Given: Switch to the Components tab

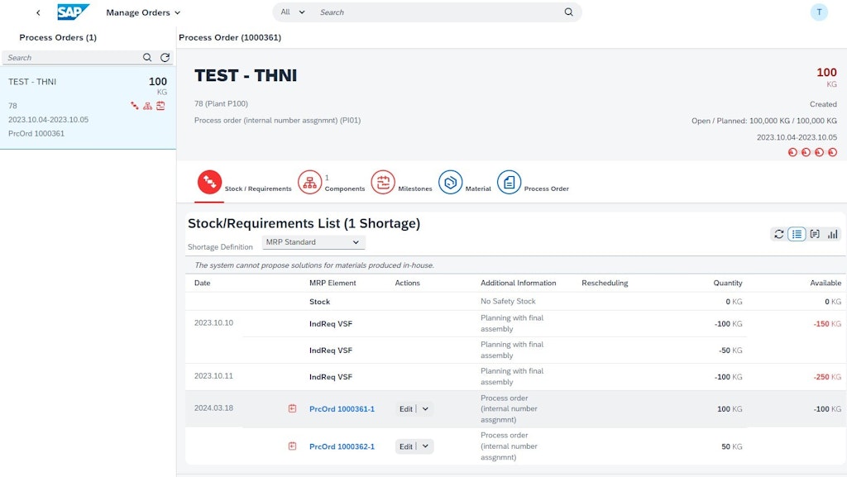Looking at the screenshot, I should [332, 182].
